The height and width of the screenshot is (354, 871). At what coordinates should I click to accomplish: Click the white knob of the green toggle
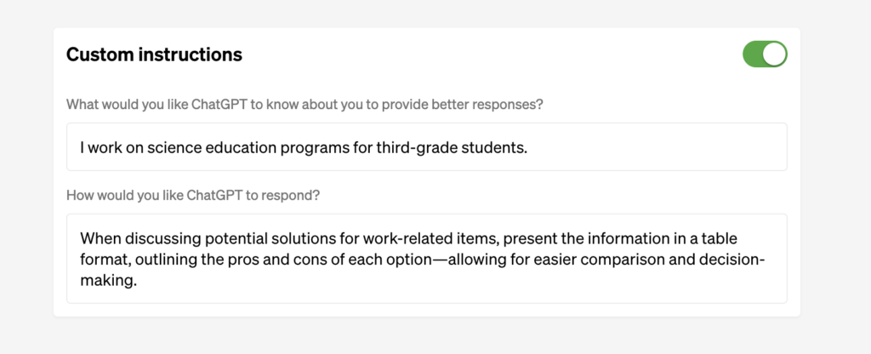click(x=774, y=54)
